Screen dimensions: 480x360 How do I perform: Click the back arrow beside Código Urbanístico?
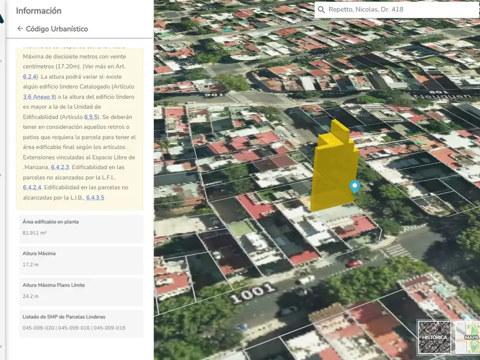pos(20,29)
